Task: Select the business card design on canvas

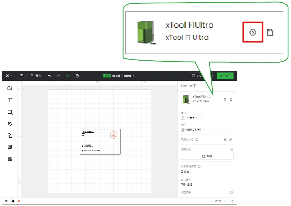Action: coord(100,142)
